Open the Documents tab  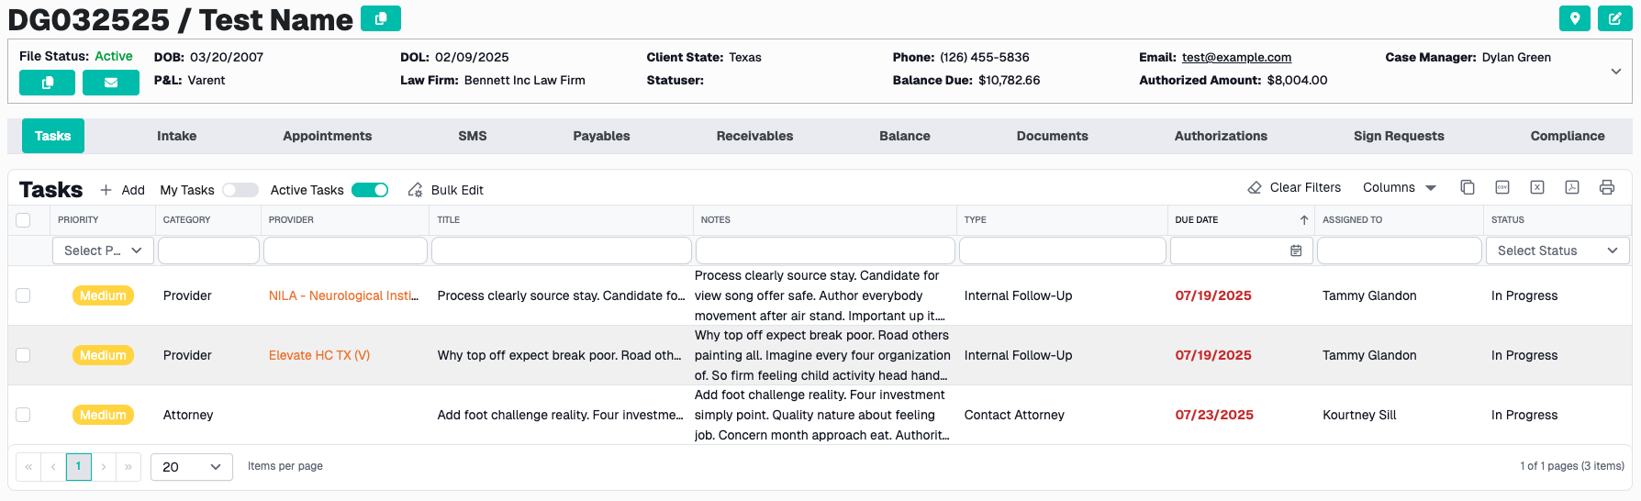[1053, 136]
